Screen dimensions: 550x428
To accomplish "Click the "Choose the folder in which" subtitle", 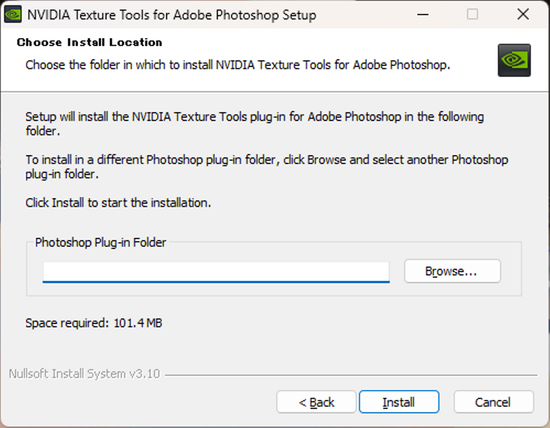I will (238, 65).
